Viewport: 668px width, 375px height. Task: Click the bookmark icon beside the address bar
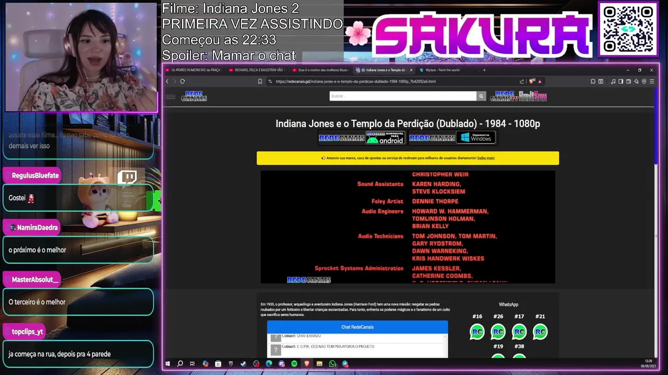tap(260, 81)
